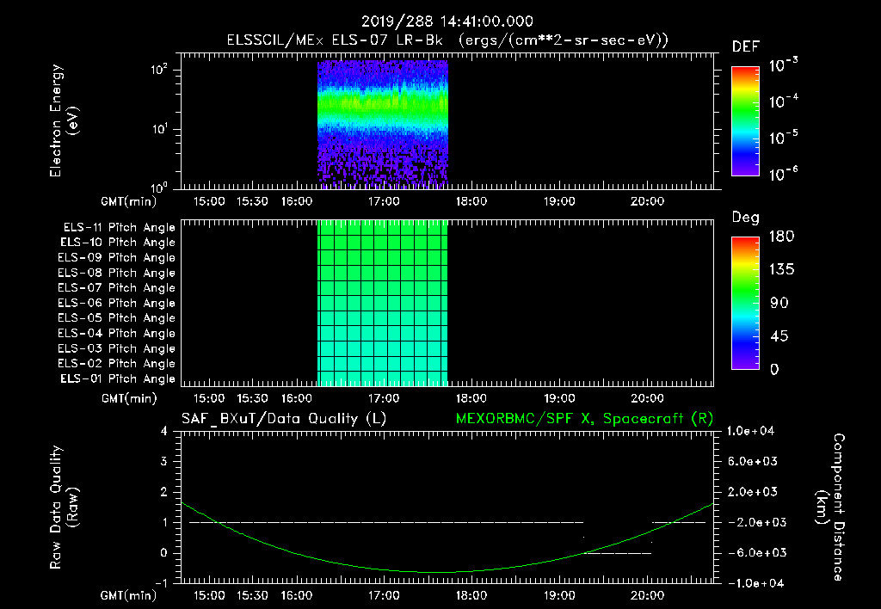Click GMT(min) label under the pitch angle panel

coord(129,398)
